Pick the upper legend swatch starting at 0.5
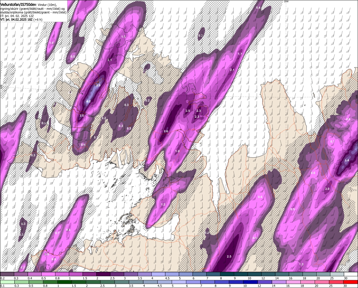 (48, 274)
